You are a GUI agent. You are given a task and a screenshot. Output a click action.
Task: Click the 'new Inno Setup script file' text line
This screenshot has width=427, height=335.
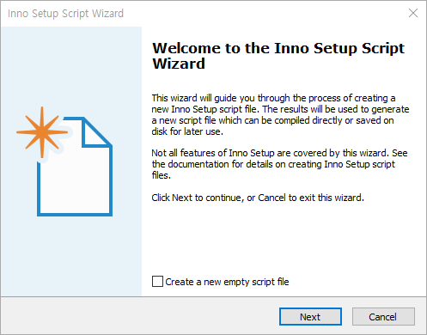pos(280,109)
